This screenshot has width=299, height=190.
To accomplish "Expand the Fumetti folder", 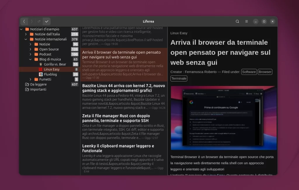I will pos(30,79).
